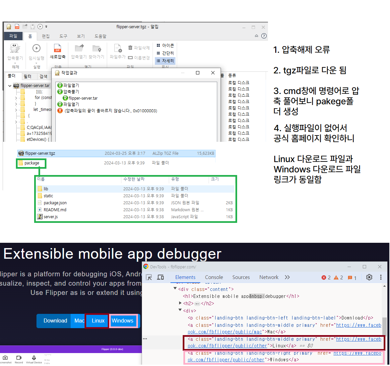
Task: Click the 찾아가기 location folder icon
Action: pos(97,48)
